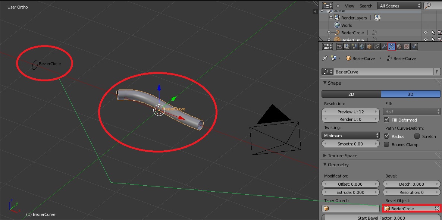Click the green Y axis manipulator arrow
Viewport: 442px width, 220px height.
click(174, 98)
